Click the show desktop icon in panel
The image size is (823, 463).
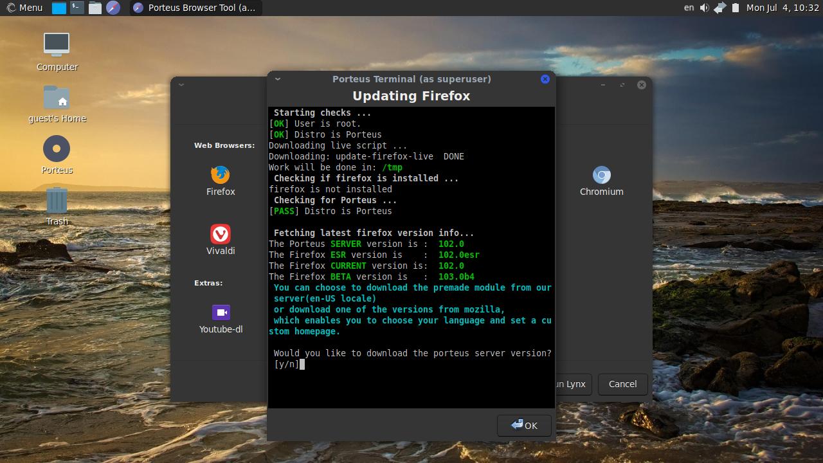point(59,8)
